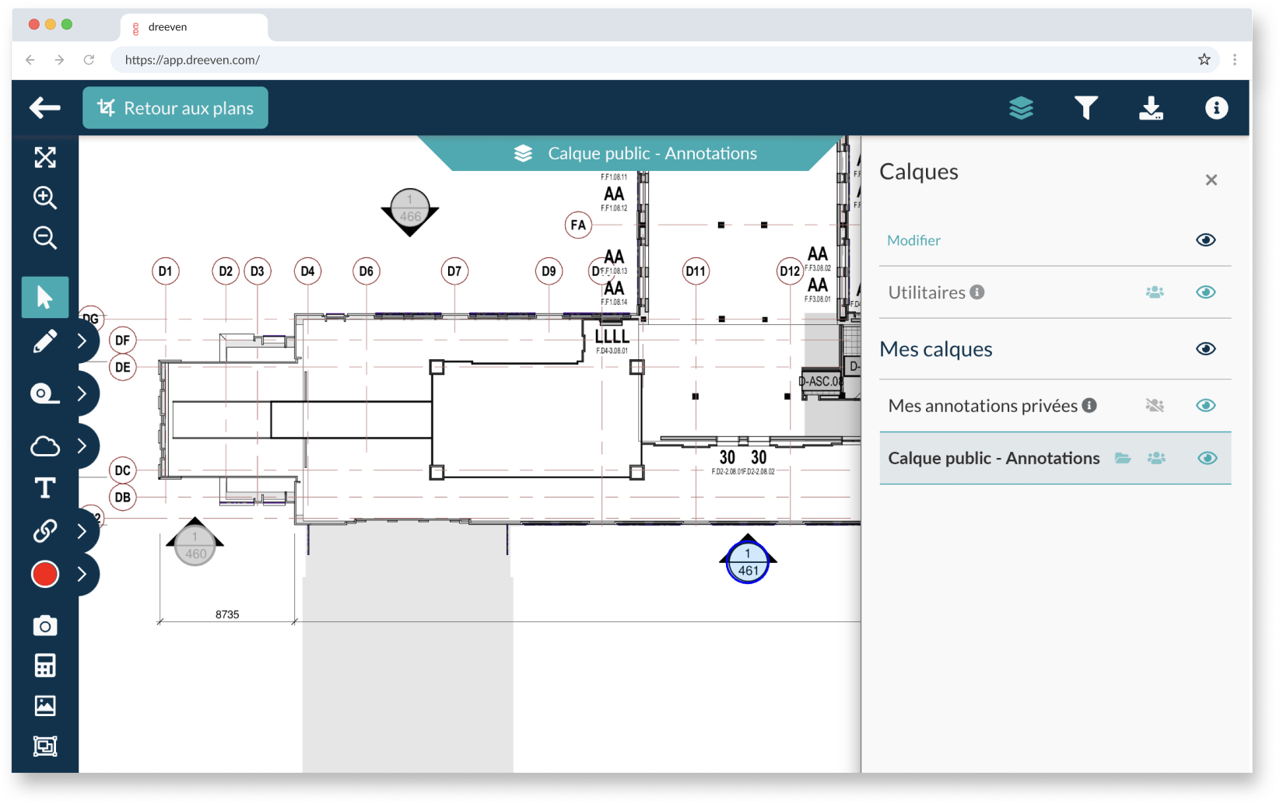Screen dimensions: 1280x804
Task: Open the camera capture tool
Action: pyautogui.click(x=44, y=624)
